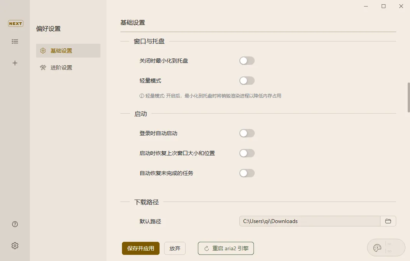Click the vertical scrollbar thumb
The width and height of the screenshot is (410, 261).
[x=408, y=97]
